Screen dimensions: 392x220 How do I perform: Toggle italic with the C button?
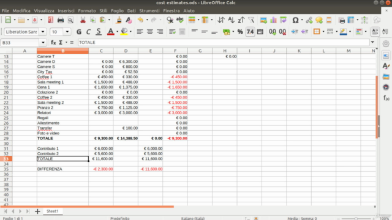pos(88,32)
